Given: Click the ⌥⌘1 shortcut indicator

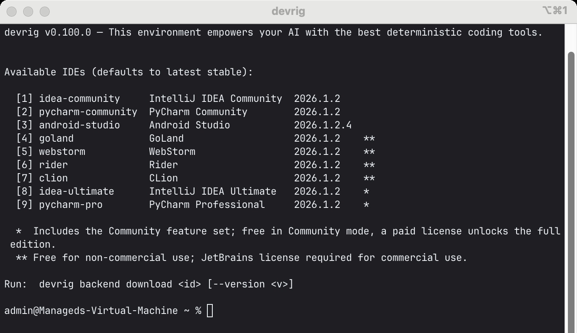Looking at the screenshot, I should click(x=555, y=11).
